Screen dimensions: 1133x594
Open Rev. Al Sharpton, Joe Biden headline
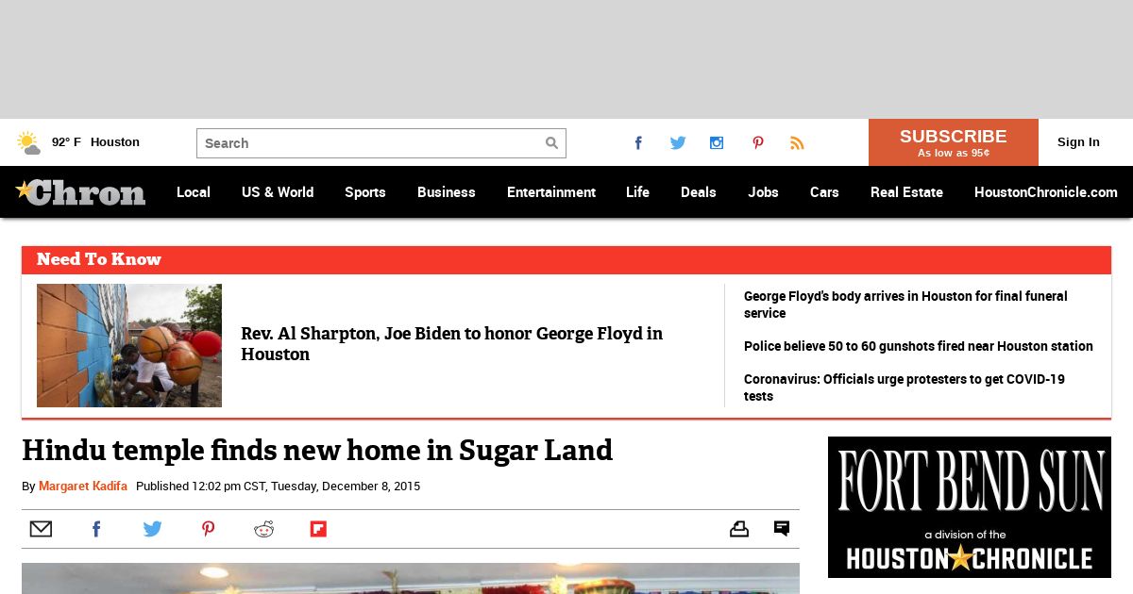452,344
